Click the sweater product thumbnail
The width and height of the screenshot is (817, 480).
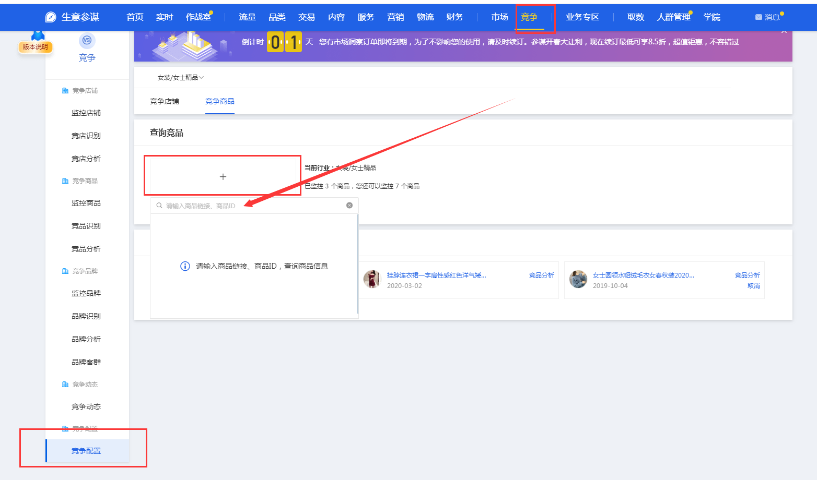pyautogui.click(x=578, y=279)
